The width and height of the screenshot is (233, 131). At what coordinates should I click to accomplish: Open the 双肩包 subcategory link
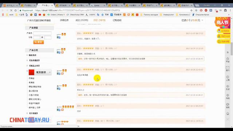point(32,78)
